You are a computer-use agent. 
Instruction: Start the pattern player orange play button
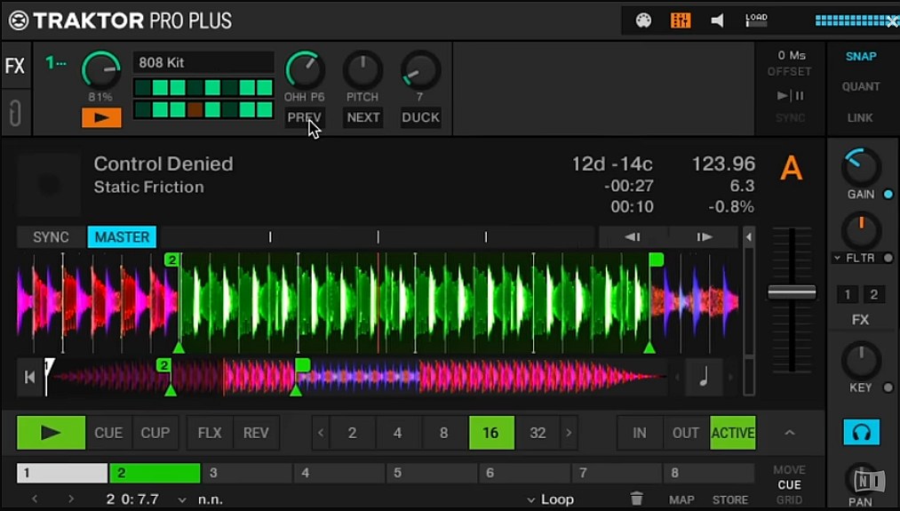(101, 117)
